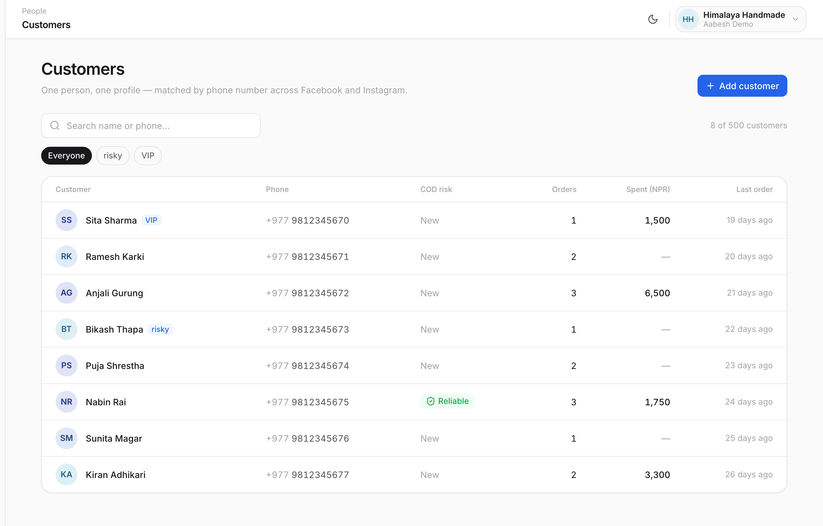Click phone number +977 9812345672
The width and height of the screenshot is (823, 526).
pos(308,293)
